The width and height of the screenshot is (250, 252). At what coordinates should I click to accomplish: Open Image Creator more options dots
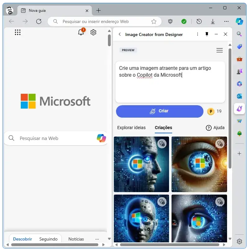198,34
